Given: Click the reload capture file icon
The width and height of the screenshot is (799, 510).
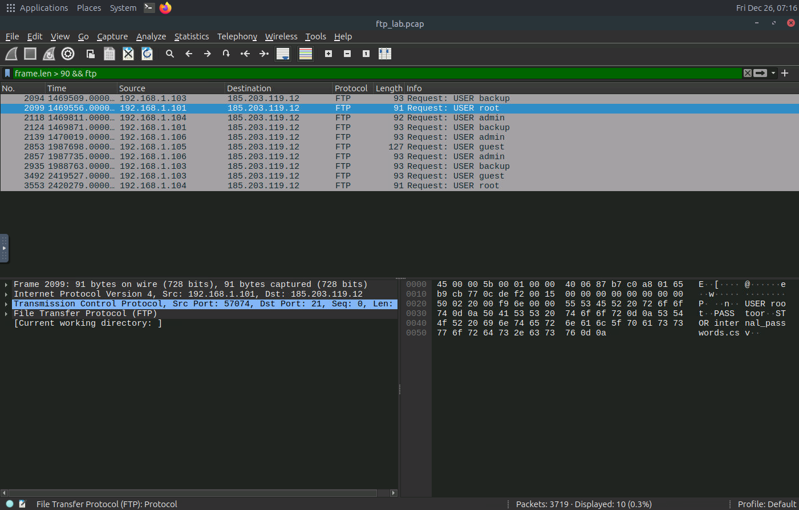Looking at the screenshot, I should pos(147,54).
